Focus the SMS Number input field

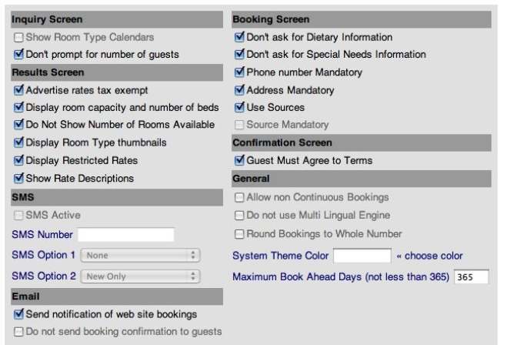(125, 235)
